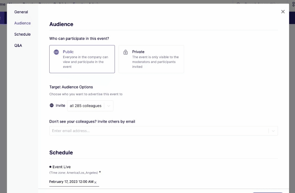Expand the email address field chevron
Screen dimensions: 295x193
point(273,131)
